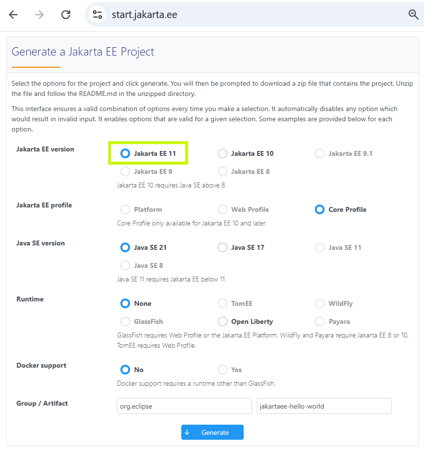Pick Java SE 17
The image size is (424, 449).
pos(223,247)
